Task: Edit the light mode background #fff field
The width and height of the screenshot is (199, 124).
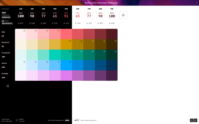Action: [x=77, y=120]
